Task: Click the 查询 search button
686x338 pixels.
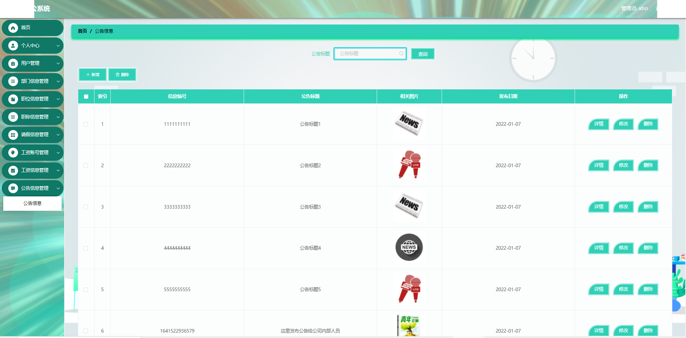Action: [423, 54]
